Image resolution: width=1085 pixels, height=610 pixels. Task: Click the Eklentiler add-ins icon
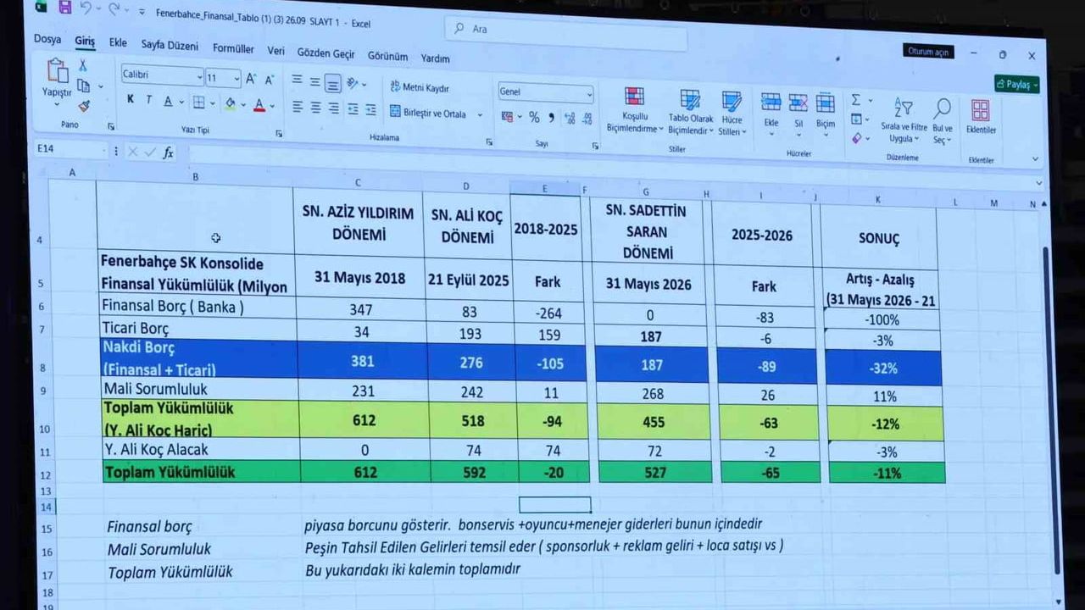point(981,110)
